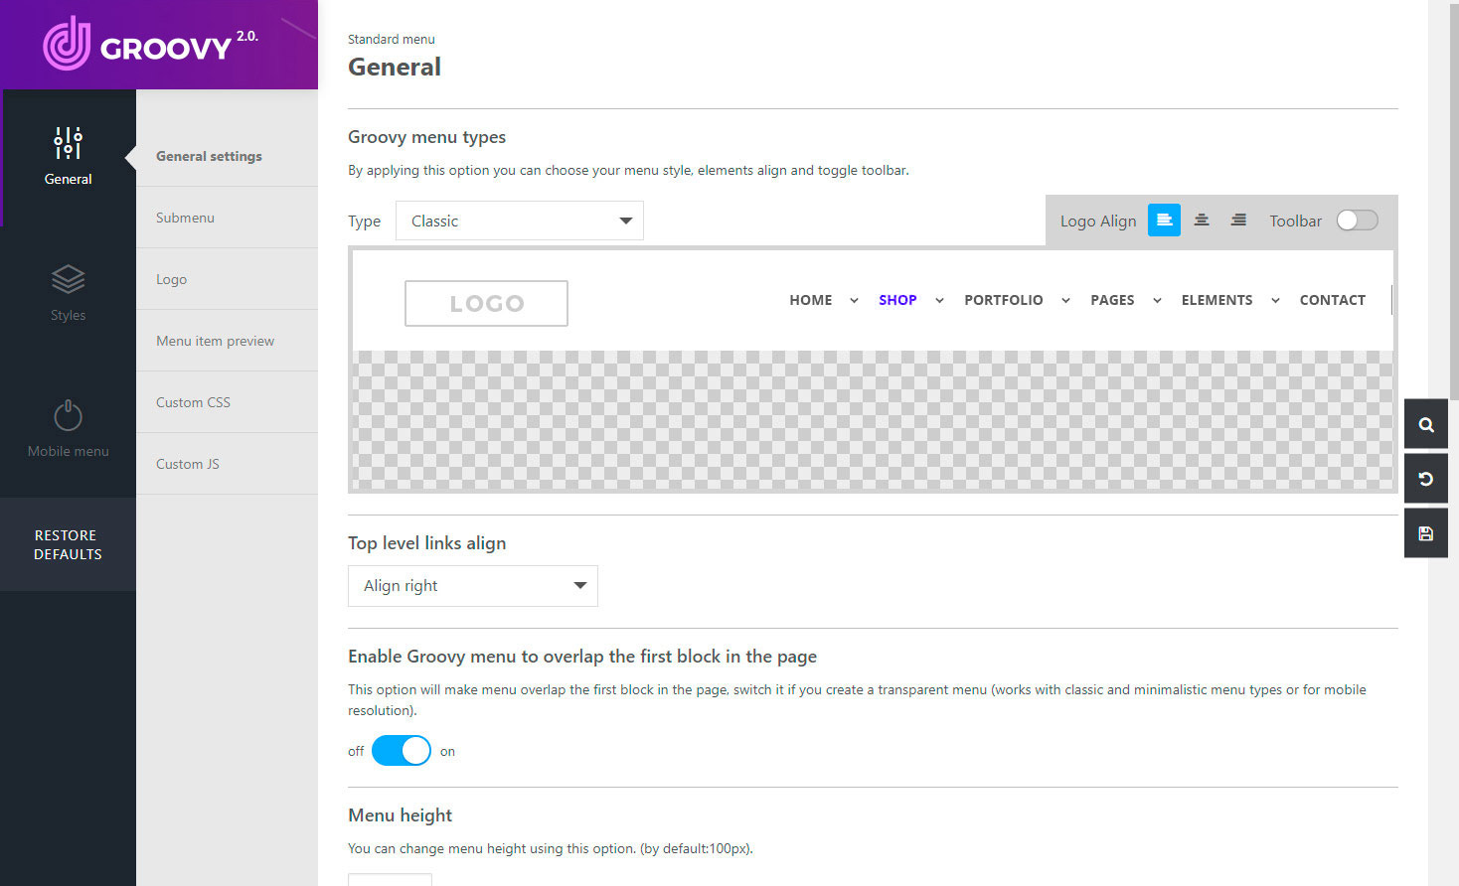Open the Mobile menu icon
Viewport: 1459px width, 886px height.
pos(68,415)
